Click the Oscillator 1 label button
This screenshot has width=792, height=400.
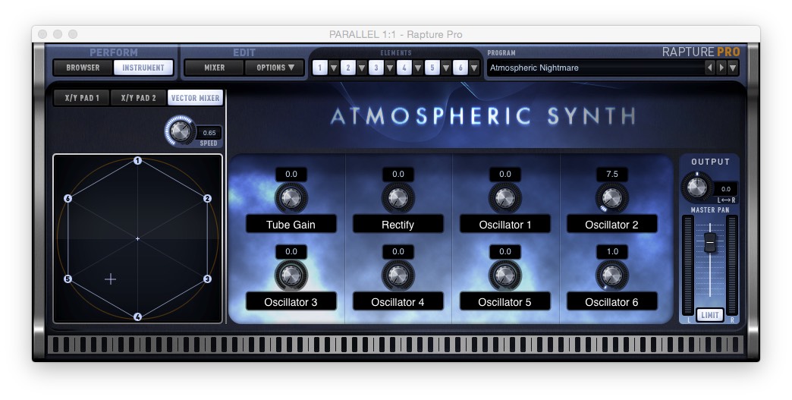tap(505, 224)
